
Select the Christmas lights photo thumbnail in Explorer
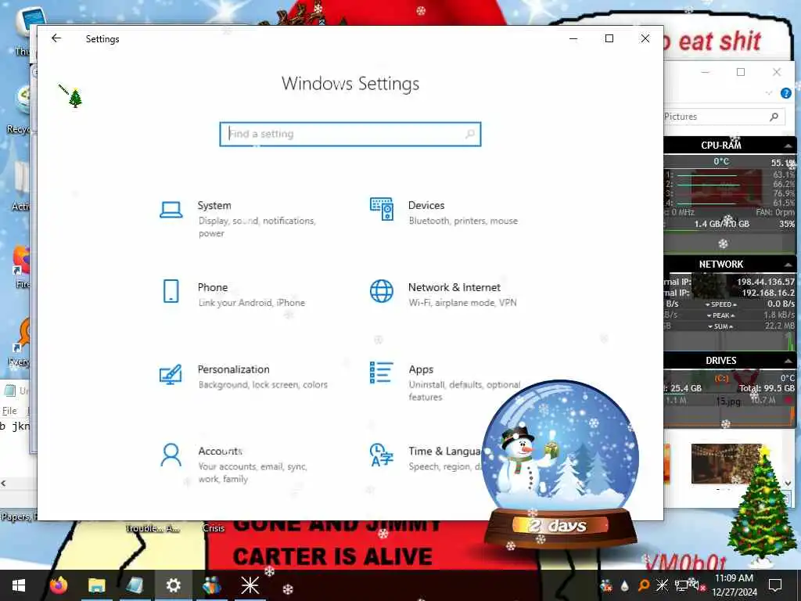[x=726, y=463]
